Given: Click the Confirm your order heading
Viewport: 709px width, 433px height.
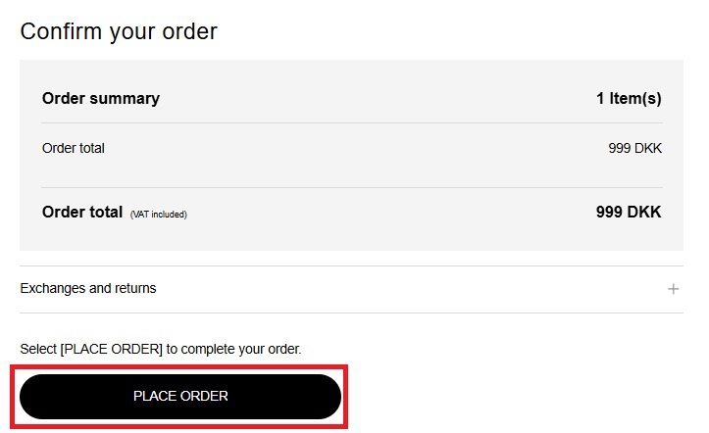Looking at the screenshot, I should pyautogui.click(x=119, y=31).
